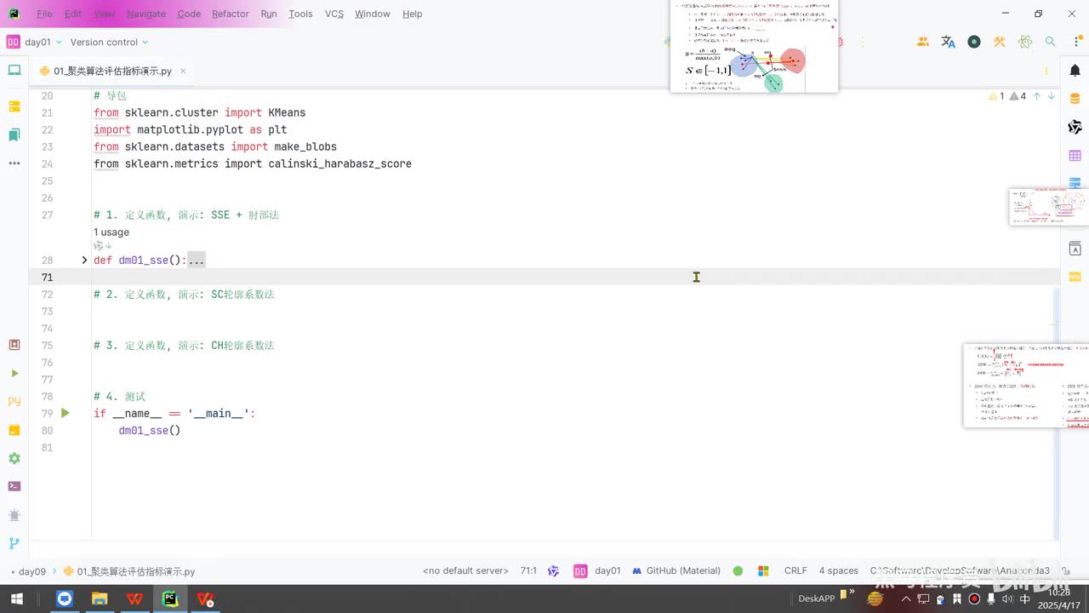1089x613 pixels.
Task: Click the Translation icon in toolbar
Action: pyautogui.click(x=949, y=42)
